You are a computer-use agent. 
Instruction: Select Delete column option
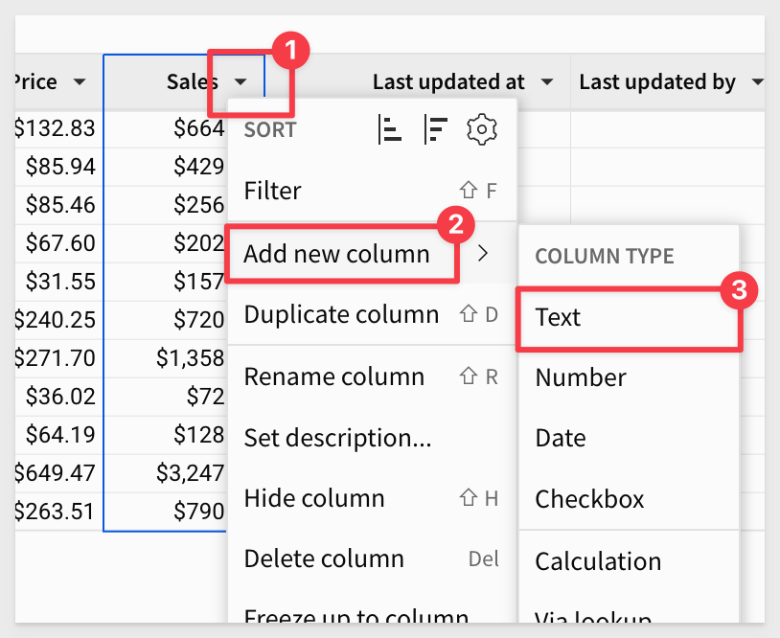(x=324, y=558)
